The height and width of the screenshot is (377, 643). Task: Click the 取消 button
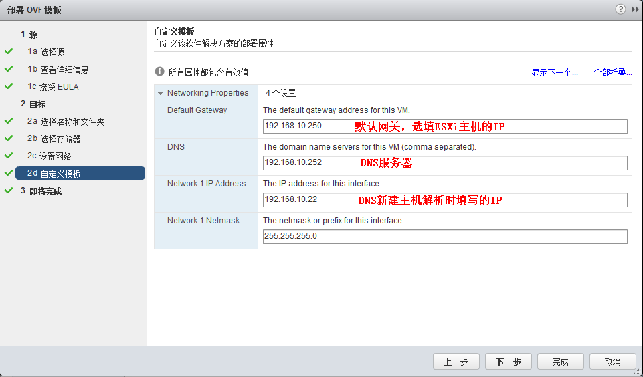point(613,362)
